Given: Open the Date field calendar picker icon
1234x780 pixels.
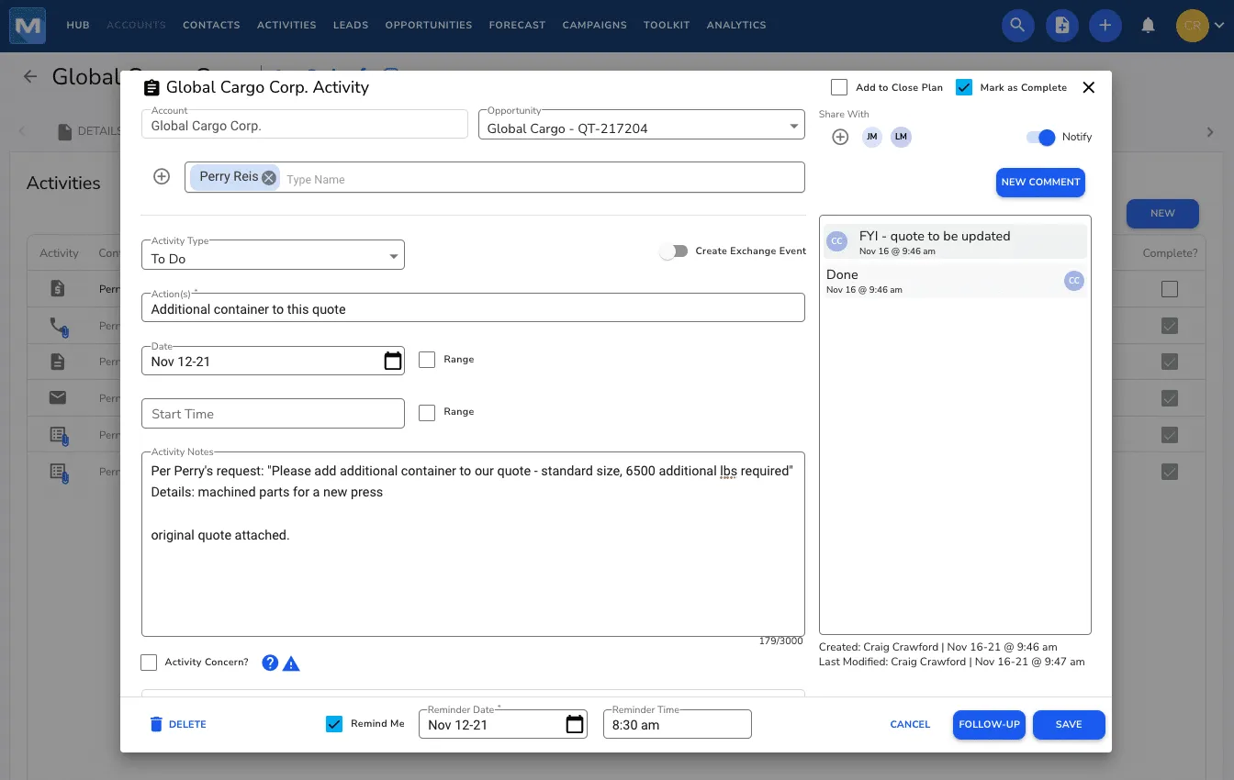Looking at the screenshot, I should coord(393,362).
